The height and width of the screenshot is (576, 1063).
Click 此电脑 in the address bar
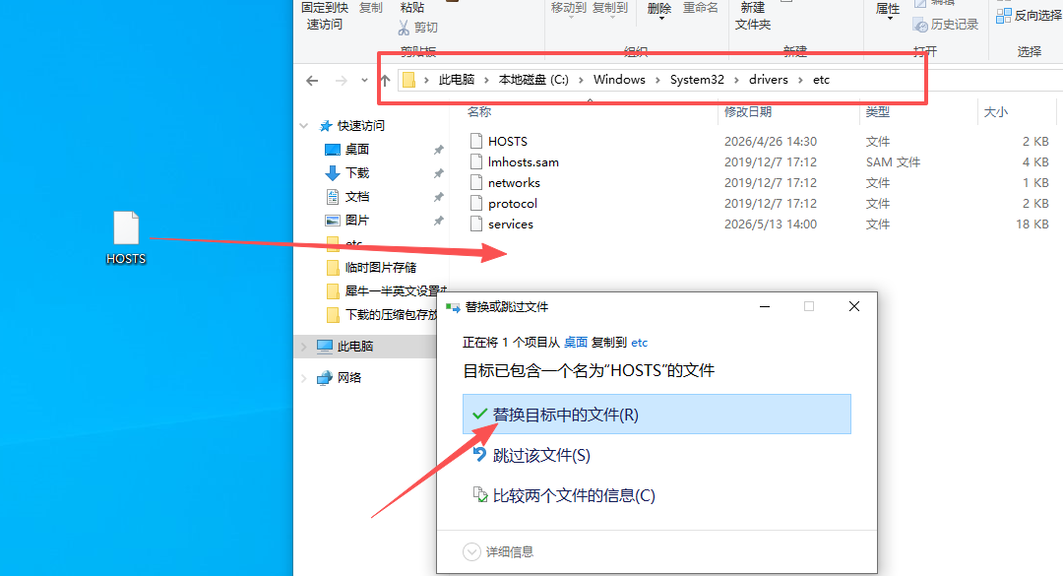pos(457,80)
